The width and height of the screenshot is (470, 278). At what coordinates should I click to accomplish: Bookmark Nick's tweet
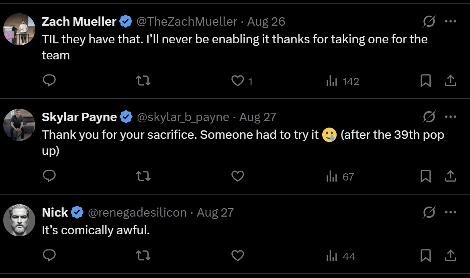425,256
